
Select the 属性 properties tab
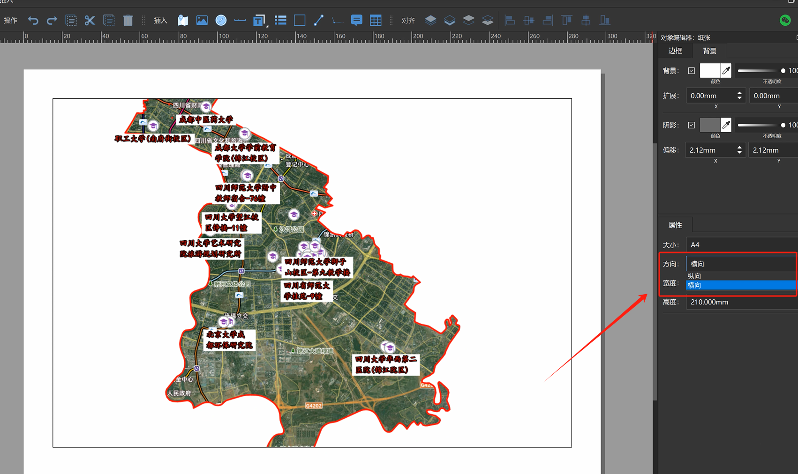[x=675, y=225]
